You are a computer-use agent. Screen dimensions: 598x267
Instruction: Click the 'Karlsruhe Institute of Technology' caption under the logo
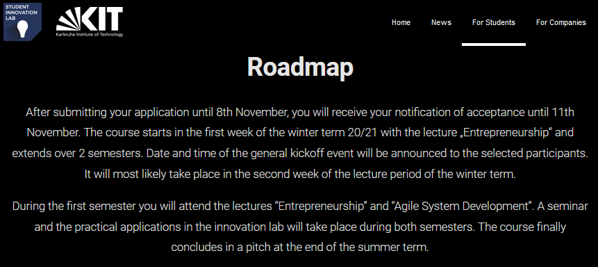coord(90,35)
